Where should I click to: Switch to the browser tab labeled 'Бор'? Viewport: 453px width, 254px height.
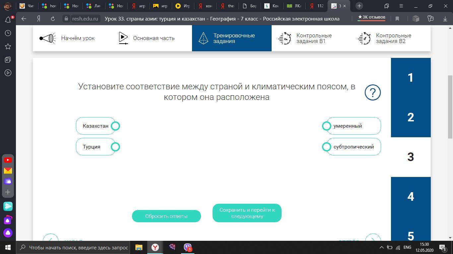[250, 6]
